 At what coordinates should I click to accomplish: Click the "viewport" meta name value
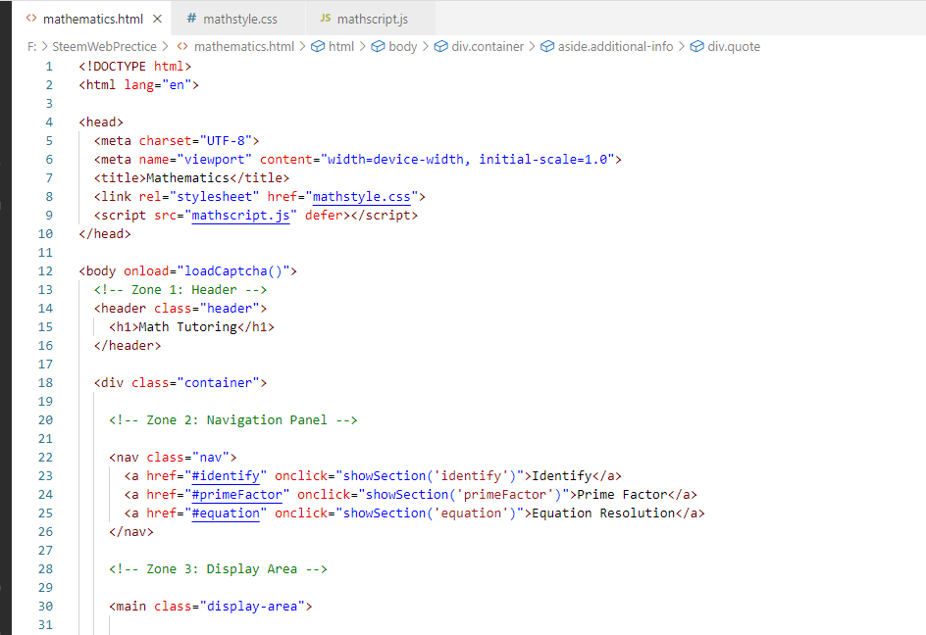[214, 160]
